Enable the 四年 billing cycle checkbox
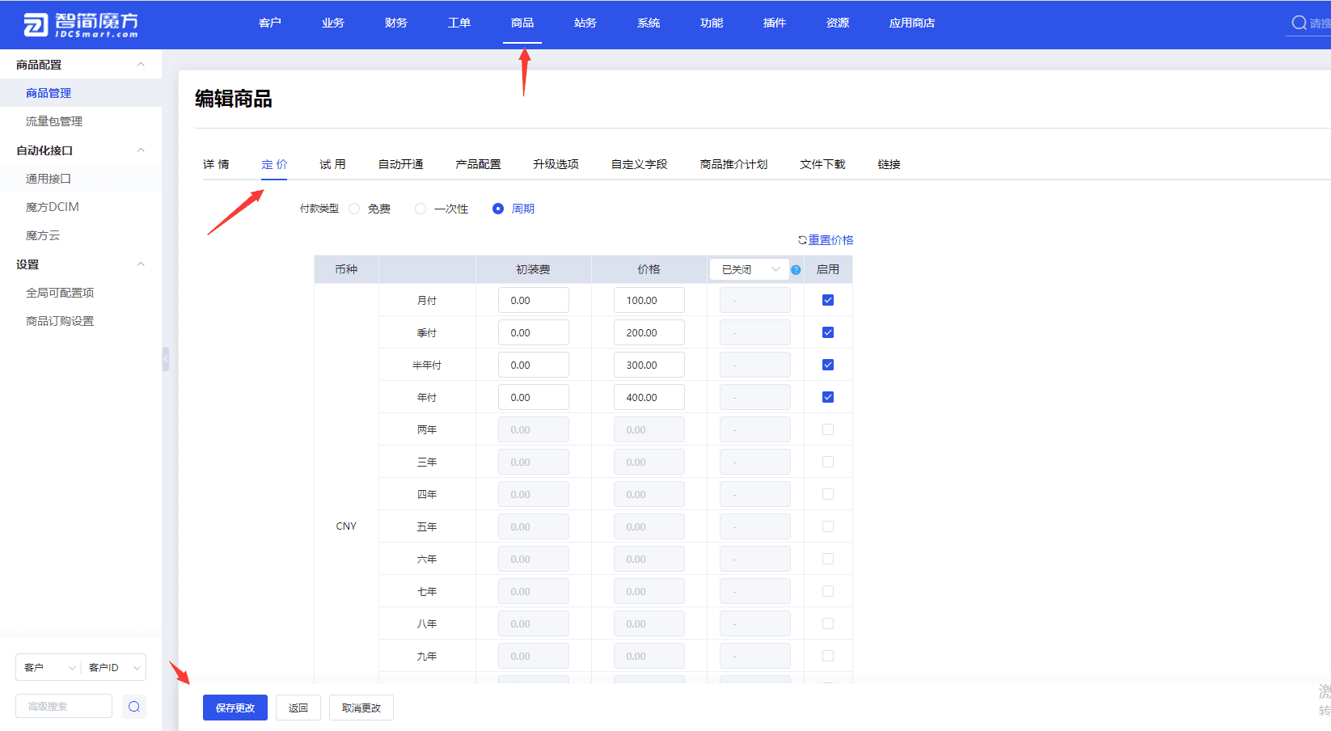The image size is (1331, 731). (828, 494)
